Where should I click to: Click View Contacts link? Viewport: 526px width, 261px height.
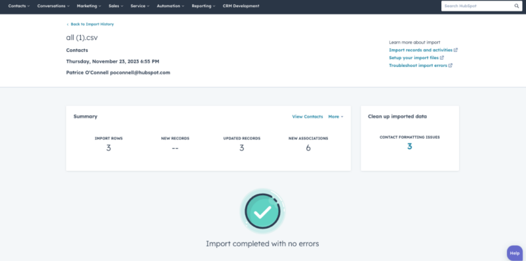307,117
